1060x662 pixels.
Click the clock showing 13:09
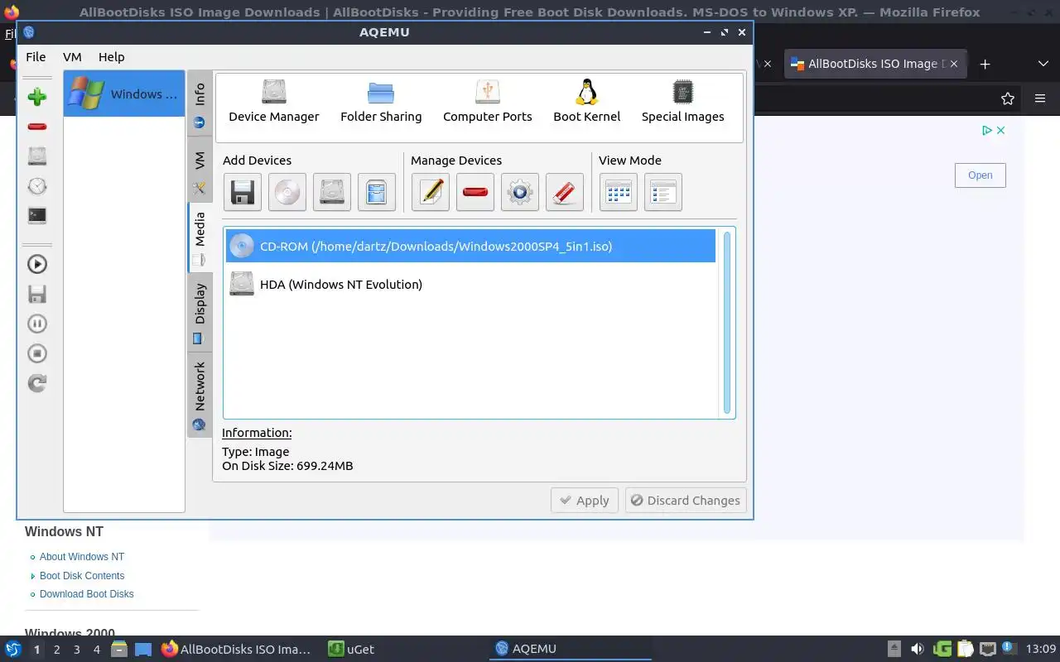(1040, 649)
